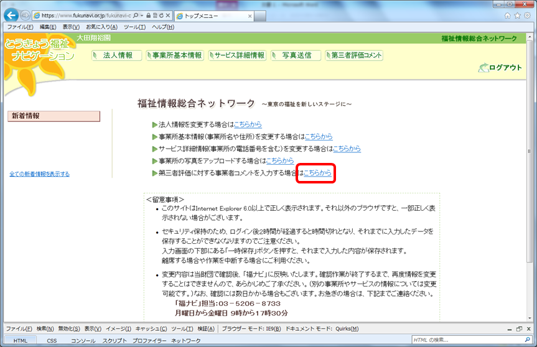Click the stop loading X in address bar
The width and height of the screenshot is (537, 347).
(x=168, y=16)
